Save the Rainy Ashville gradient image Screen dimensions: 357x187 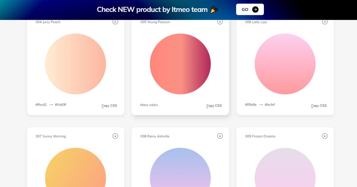click(x=220, y=136)
